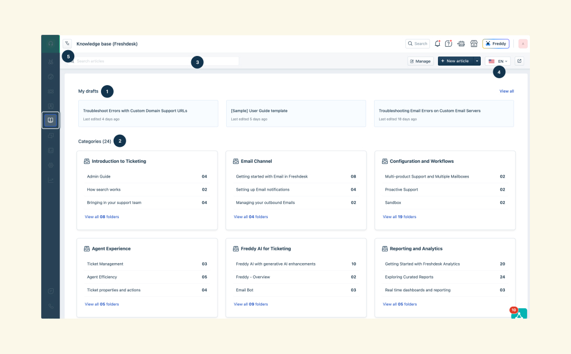Click the icon beside Configuration and Workflows
Screen dimensions: 571x354
[384, 161]
